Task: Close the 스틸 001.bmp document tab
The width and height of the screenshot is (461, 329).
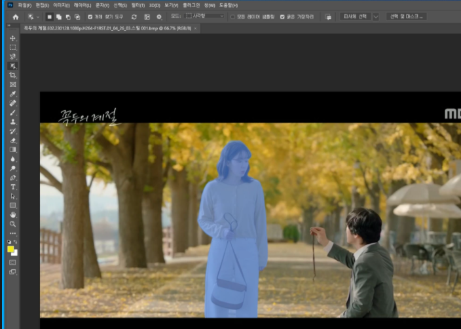Action: [195, 29]
